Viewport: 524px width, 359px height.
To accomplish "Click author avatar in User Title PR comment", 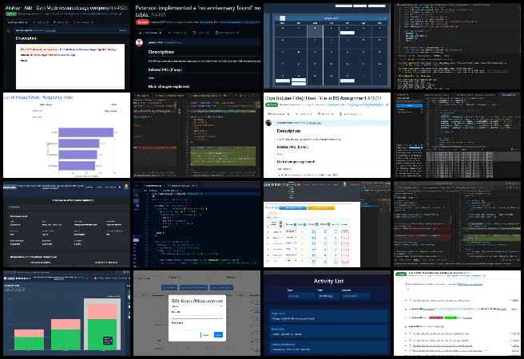I will (x=268, y=123).
